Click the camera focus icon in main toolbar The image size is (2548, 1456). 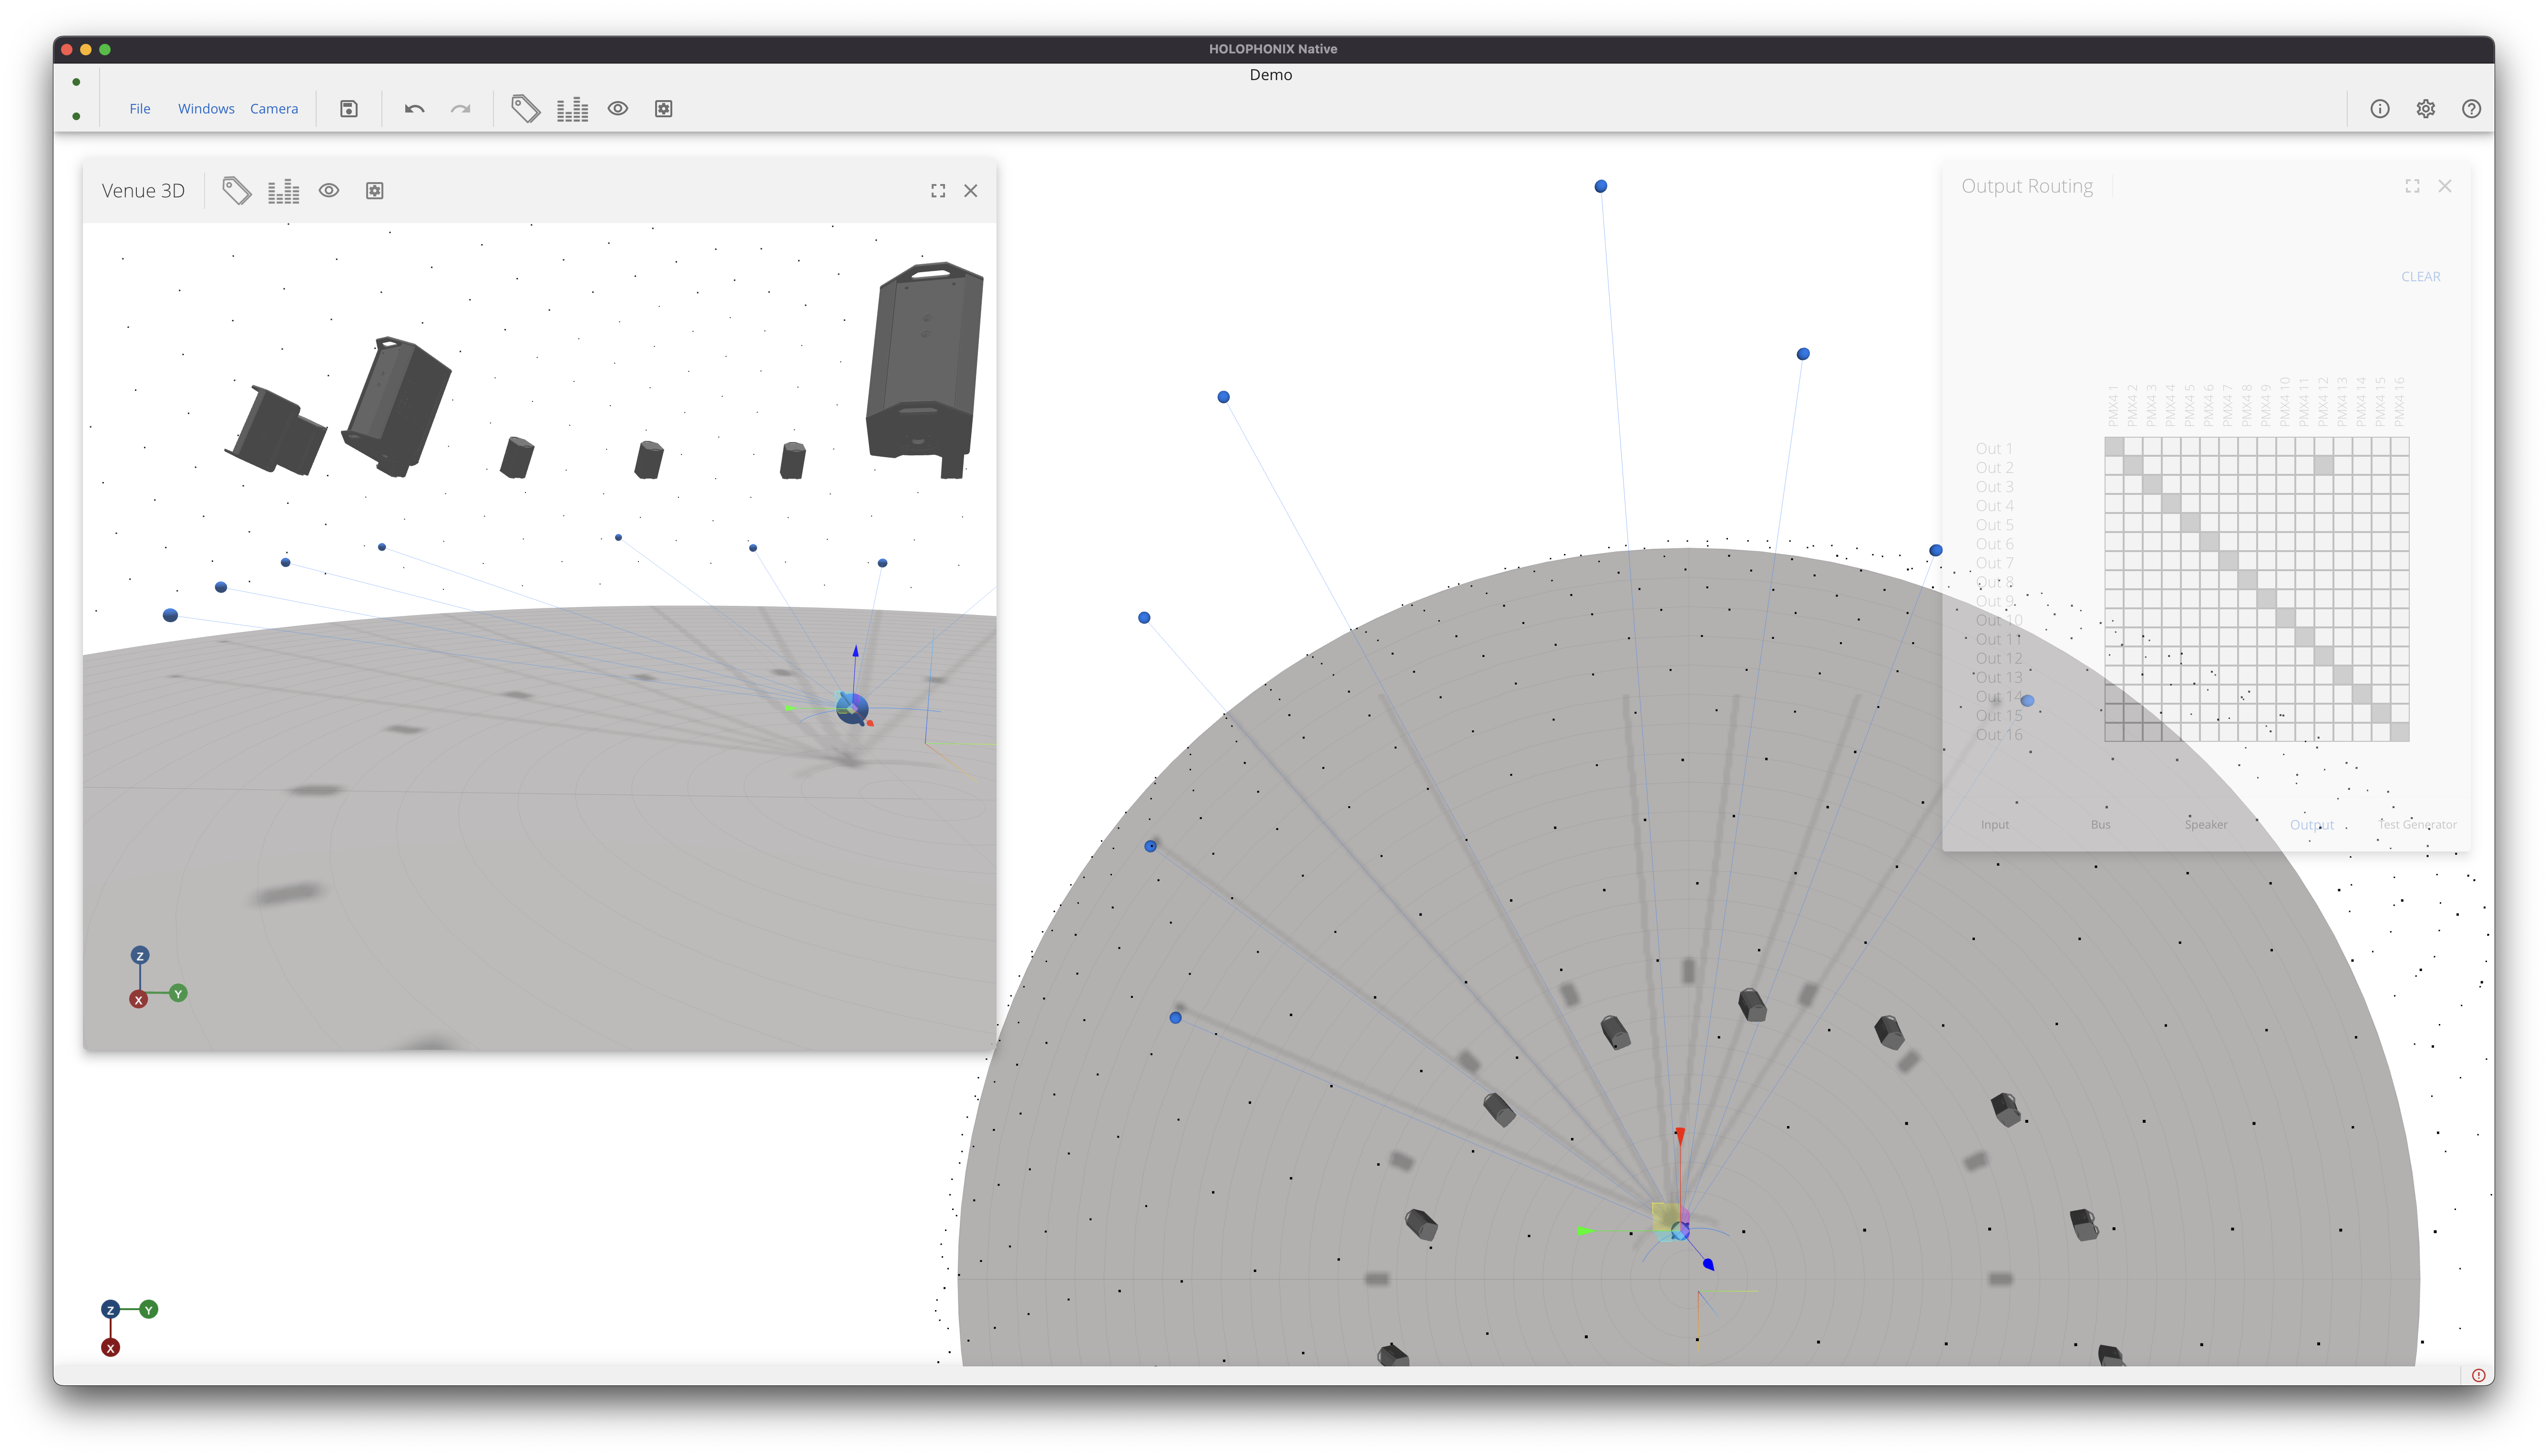[664, 109]
